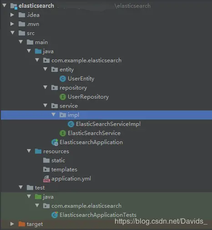
Task: Click the elasticsearch project module icon
Action: click(14, 6)
